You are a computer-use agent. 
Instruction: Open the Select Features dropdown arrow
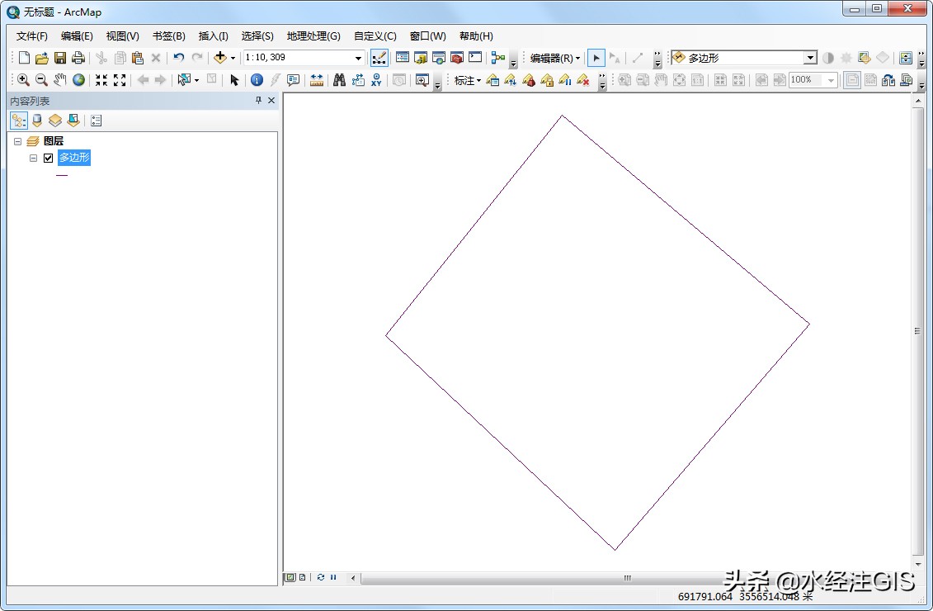(x=196, y=80)
